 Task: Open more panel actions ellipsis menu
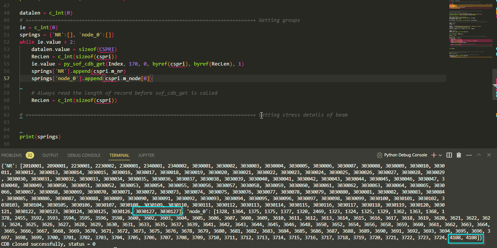click(x=469, y=155)
